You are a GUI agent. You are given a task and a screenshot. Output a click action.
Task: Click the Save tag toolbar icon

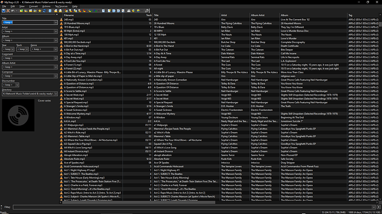point(4,10)
